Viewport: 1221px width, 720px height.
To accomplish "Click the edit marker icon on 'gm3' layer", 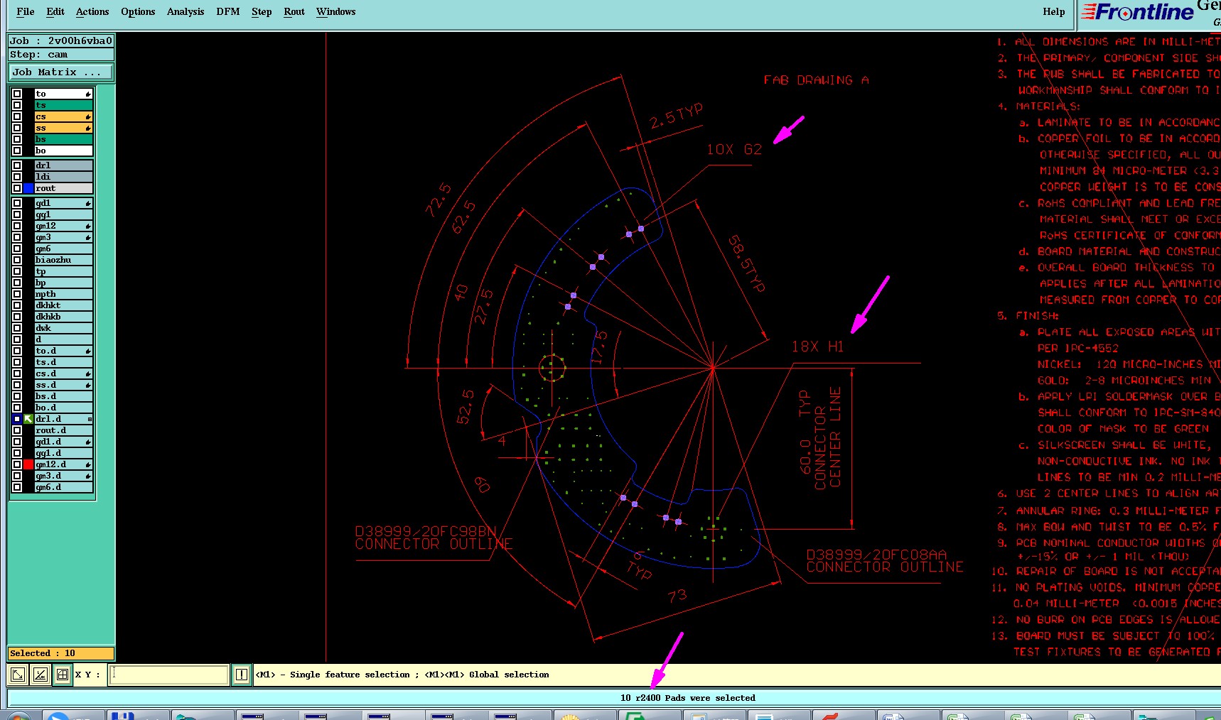I will 88,237.
